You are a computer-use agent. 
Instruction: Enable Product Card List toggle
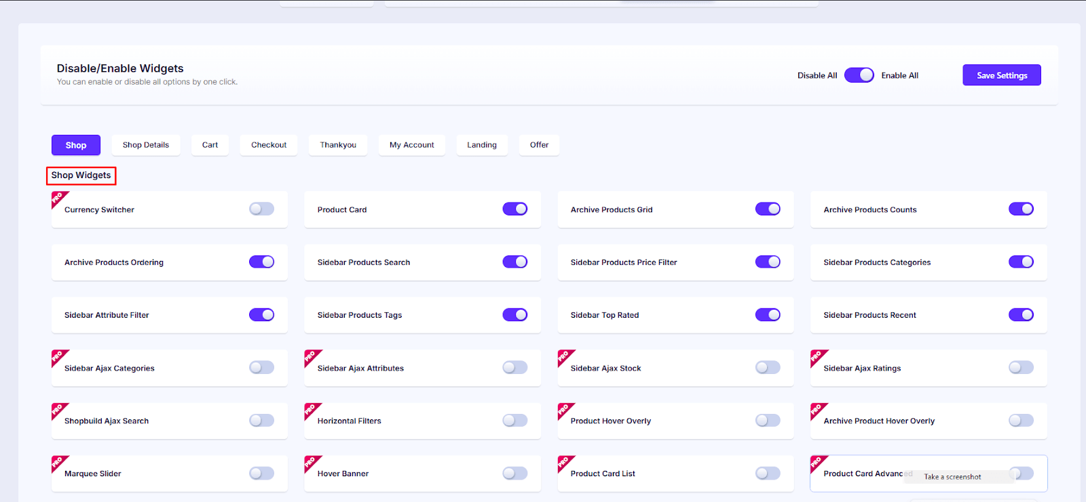(768, 473)
